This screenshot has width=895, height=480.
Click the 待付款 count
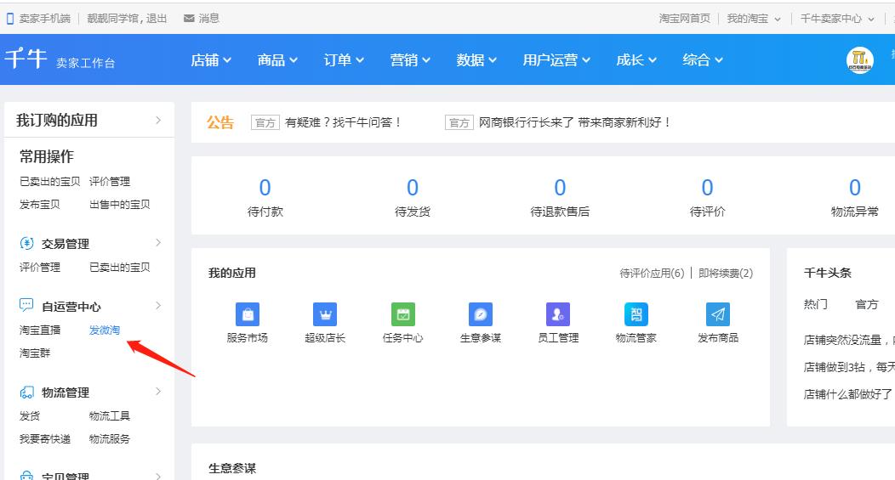coord(265,188)
